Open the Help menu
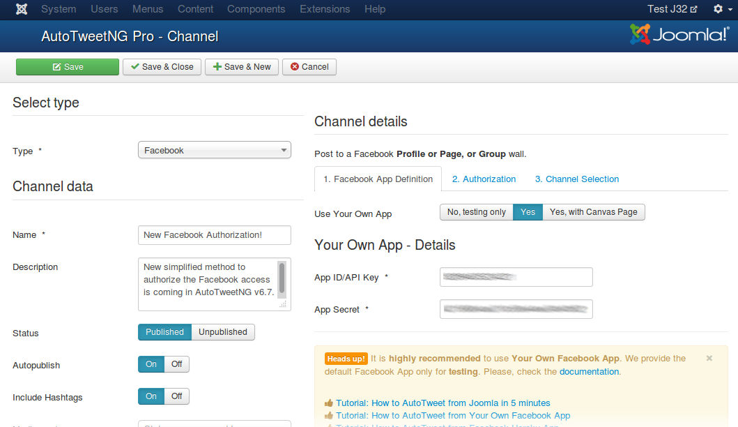Viewport: 738px width, 427px height. 375,9
